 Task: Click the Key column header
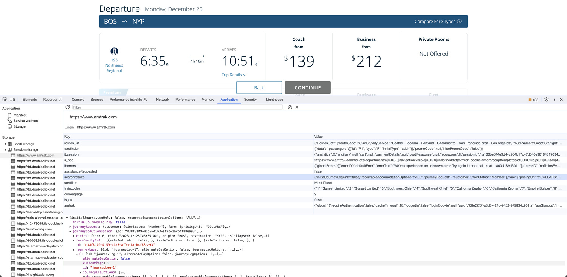coord(188,137)
